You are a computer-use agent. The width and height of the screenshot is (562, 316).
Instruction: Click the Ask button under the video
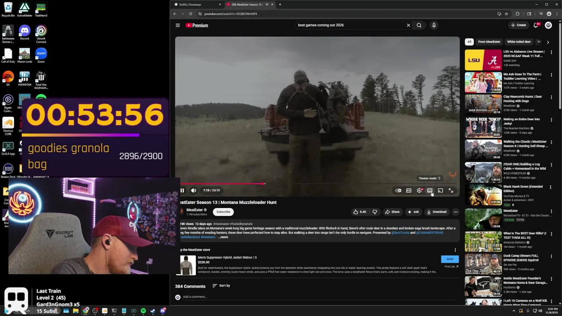coord(413,212)
